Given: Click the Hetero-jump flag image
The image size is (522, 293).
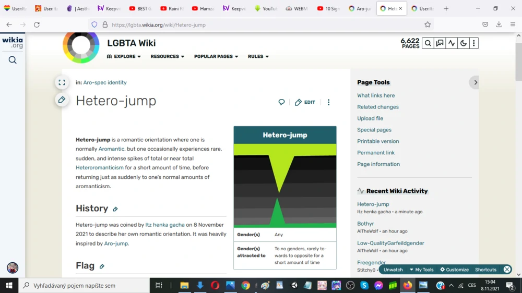Looking at the screenshot, I should (x=285, y=186).
